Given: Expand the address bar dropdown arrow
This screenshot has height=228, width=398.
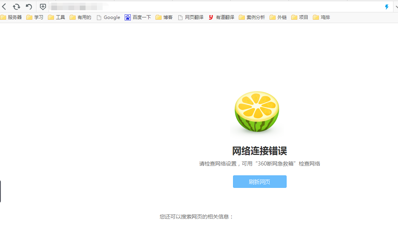Looking at the screenshot, I should pos(396,7).
